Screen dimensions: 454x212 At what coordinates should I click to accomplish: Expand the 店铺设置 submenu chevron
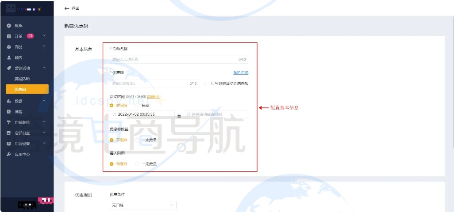44,132
